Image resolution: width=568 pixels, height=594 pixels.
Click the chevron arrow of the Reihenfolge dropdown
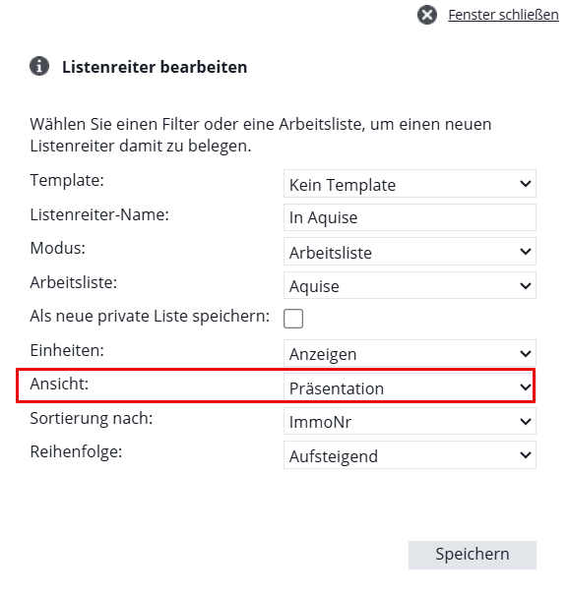pyautogui.click(x=525, y=455)
